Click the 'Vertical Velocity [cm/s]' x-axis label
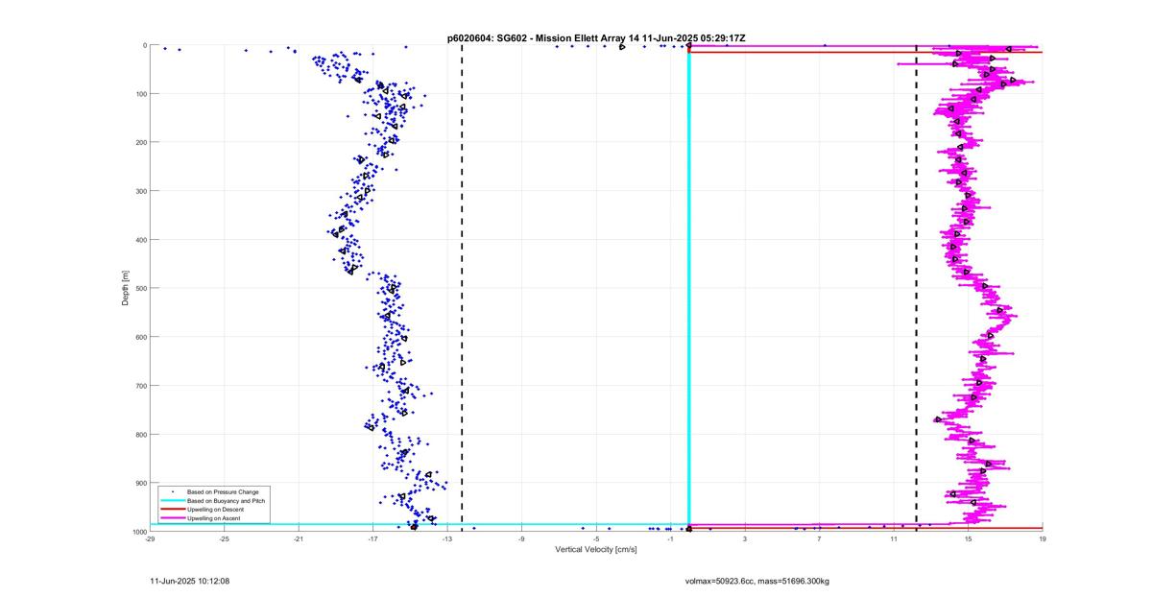 click(x=596, y=549)
